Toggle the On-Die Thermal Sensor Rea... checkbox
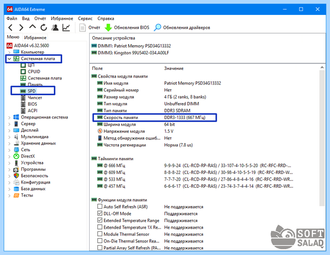330x255 pixels. pyautogui.click(x=100, y=241)
